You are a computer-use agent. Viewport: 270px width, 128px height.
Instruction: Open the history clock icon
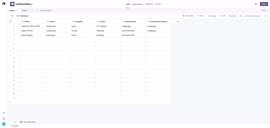tap(255, 4)
